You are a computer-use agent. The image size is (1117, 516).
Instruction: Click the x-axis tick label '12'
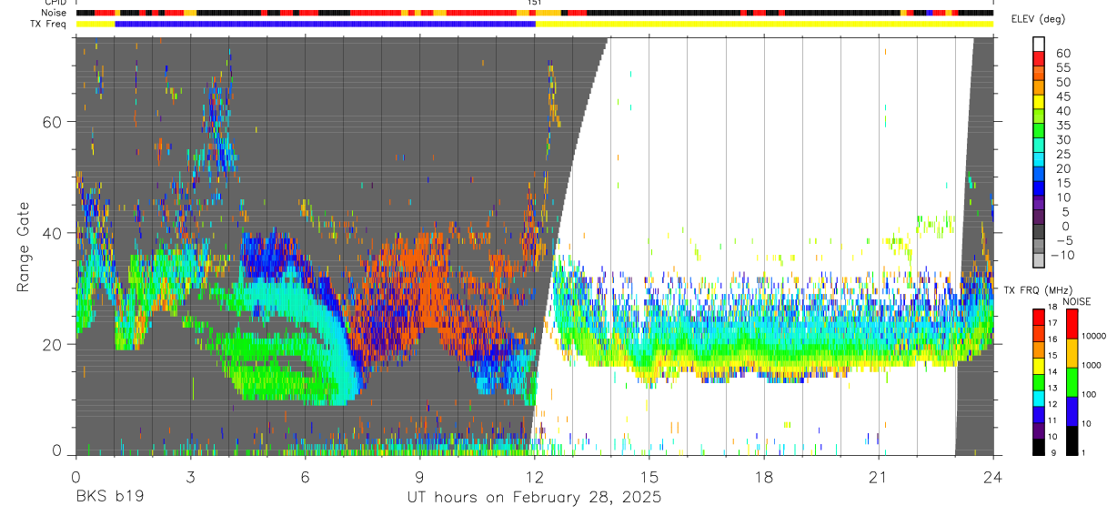click(534, 477)
